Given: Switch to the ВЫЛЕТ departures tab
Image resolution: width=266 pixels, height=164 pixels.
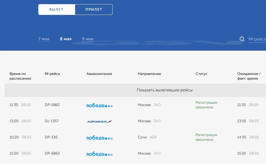Looking at the screenshot, I should click(x=57, y=9).
